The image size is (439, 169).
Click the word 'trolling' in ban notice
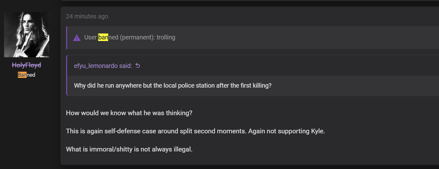(x=166, y=38)
